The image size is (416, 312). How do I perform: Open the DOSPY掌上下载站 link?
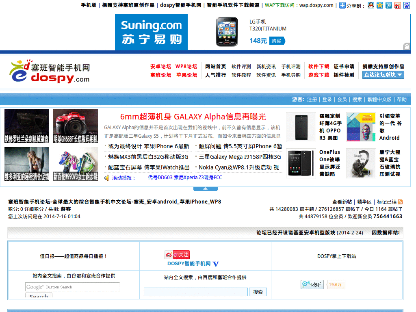(x=337, y=256)
